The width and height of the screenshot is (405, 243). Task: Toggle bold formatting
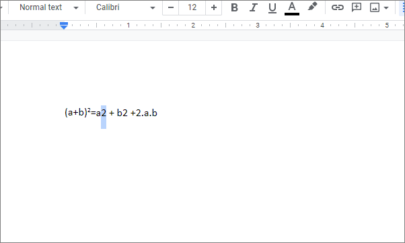[234, 7]
